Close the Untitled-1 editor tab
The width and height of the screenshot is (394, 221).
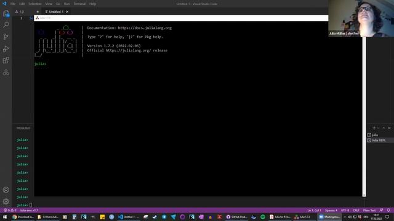[67, 12]
